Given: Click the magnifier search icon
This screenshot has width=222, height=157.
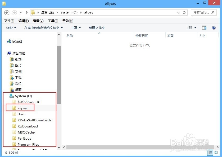Looking at the screenshot, I should tap(213, 13).
